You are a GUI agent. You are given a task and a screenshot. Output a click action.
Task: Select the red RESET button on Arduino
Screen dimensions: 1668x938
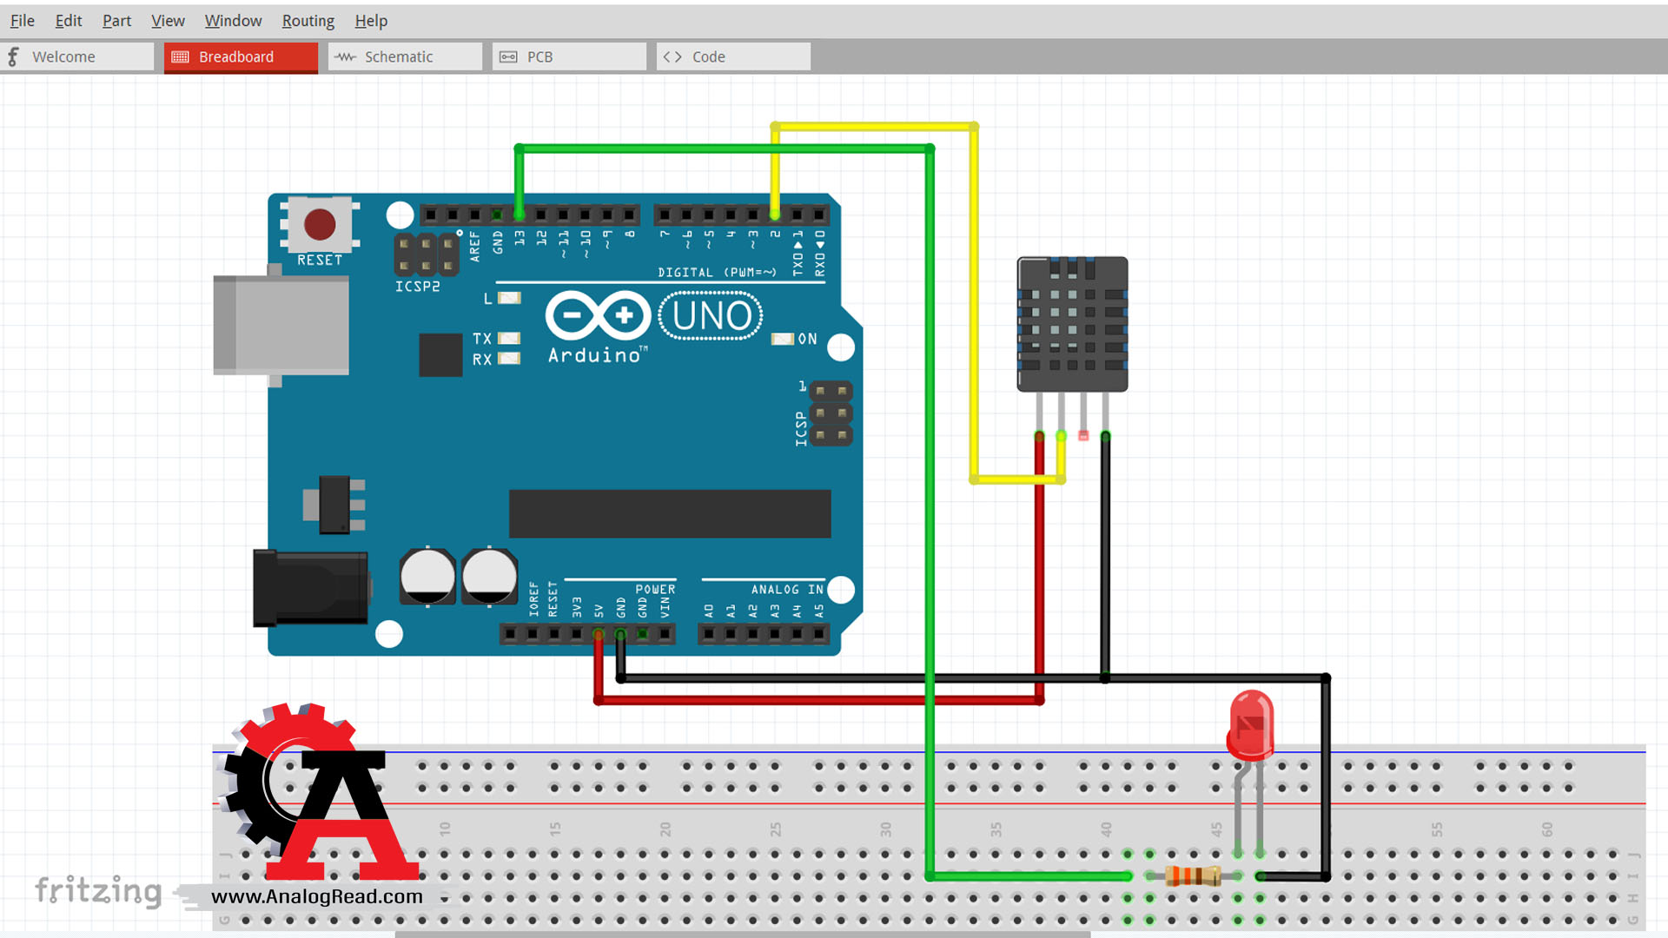[320, 224]
